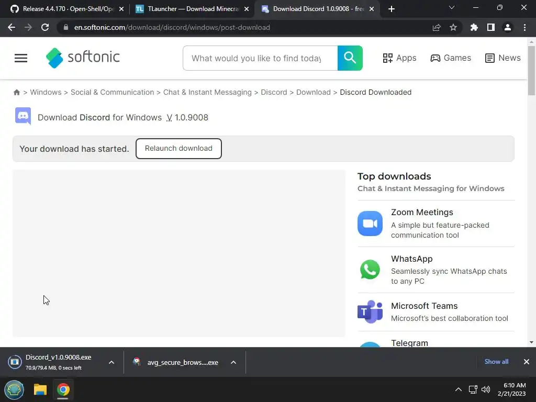
Task: Open the News menu item
Action: (x=503, y=58)
